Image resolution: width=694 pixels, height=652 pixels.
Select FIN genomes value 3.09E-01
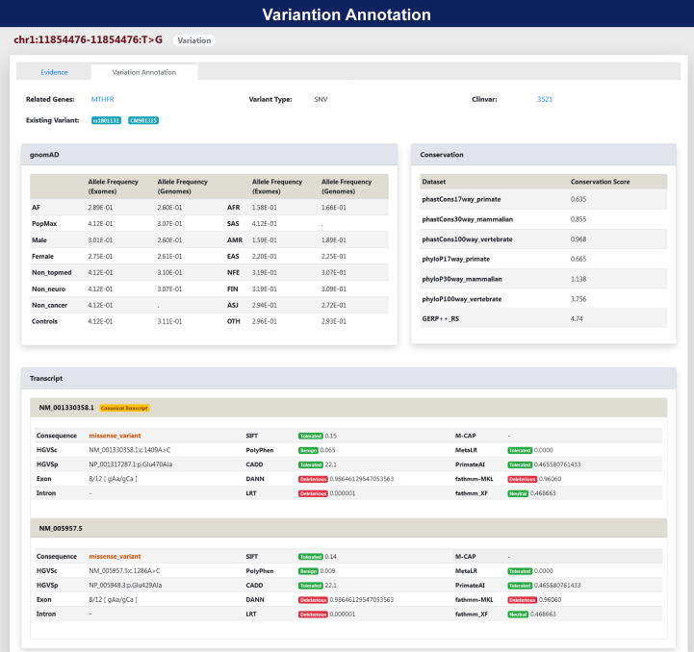pos(334,289)
